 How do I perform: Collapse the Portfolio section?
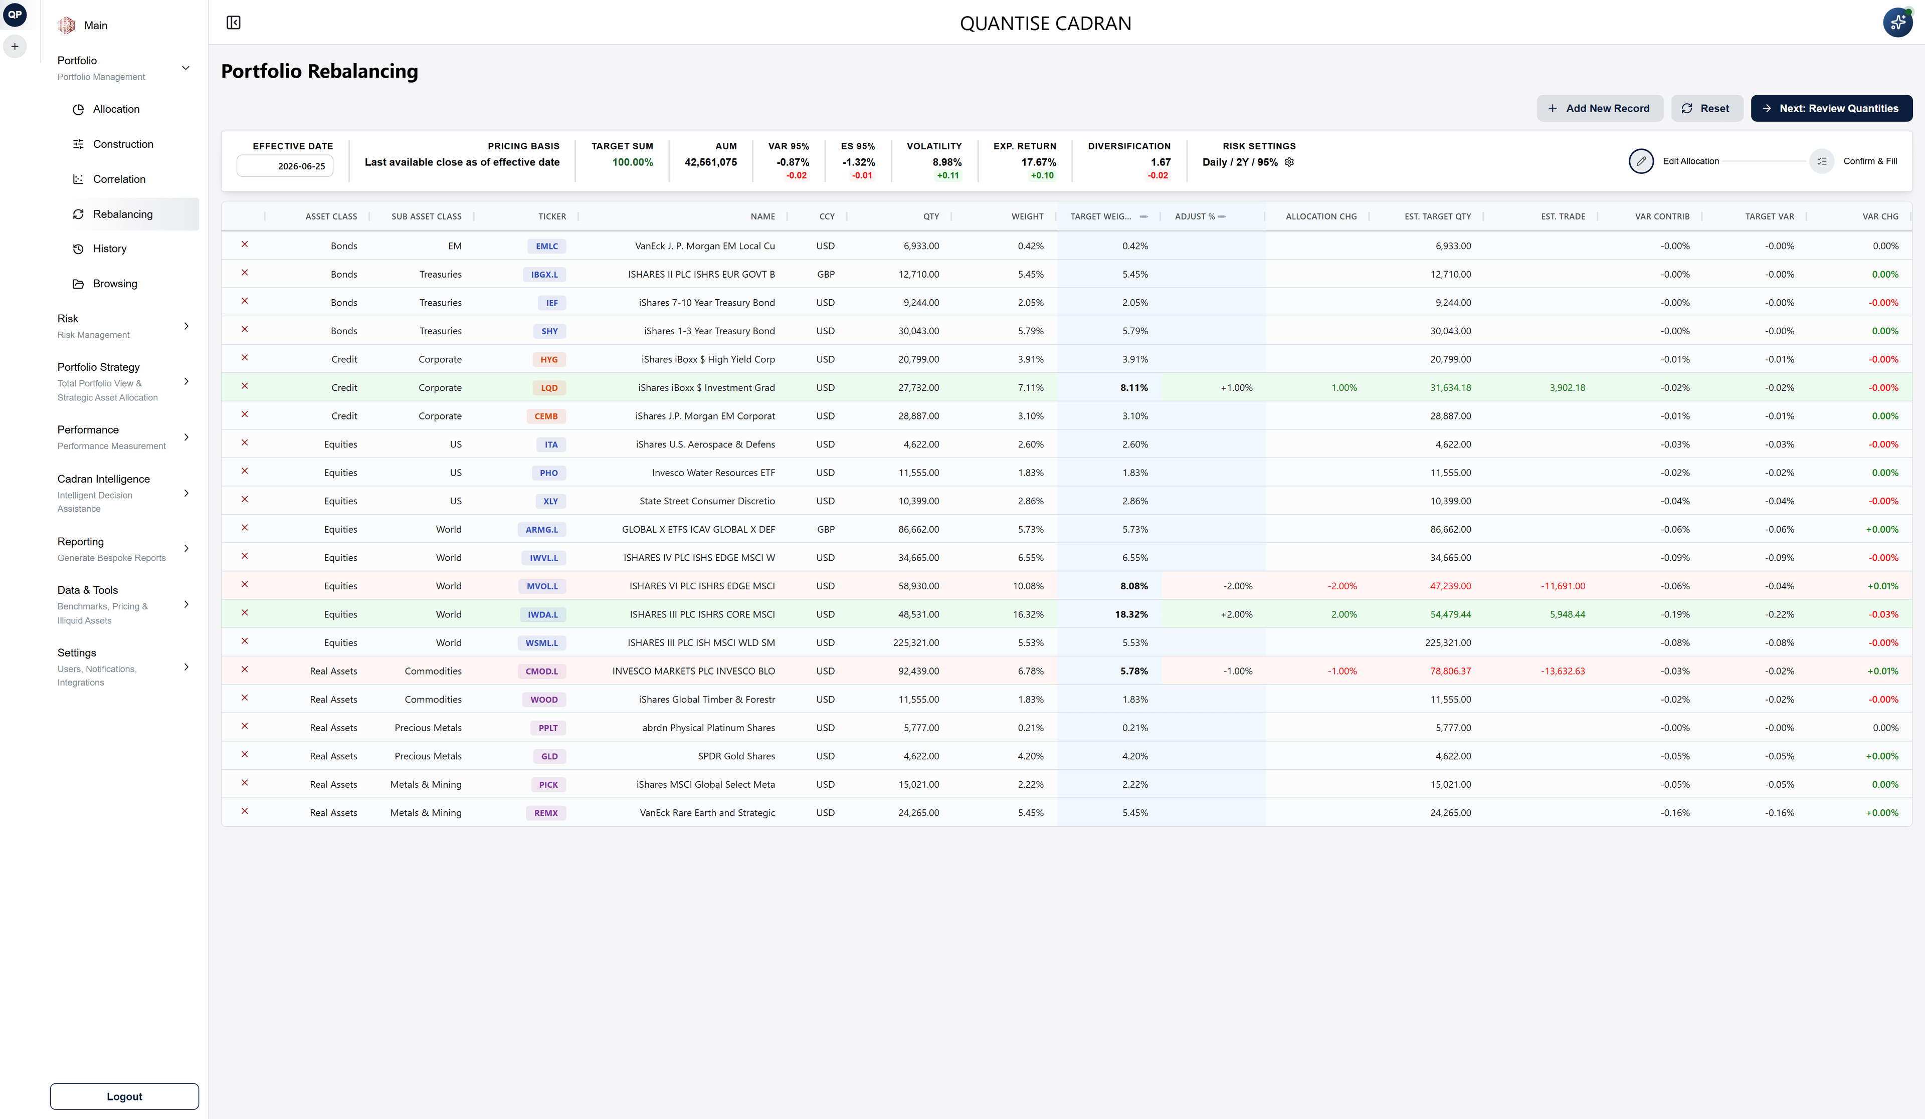[x=185, y=68]
